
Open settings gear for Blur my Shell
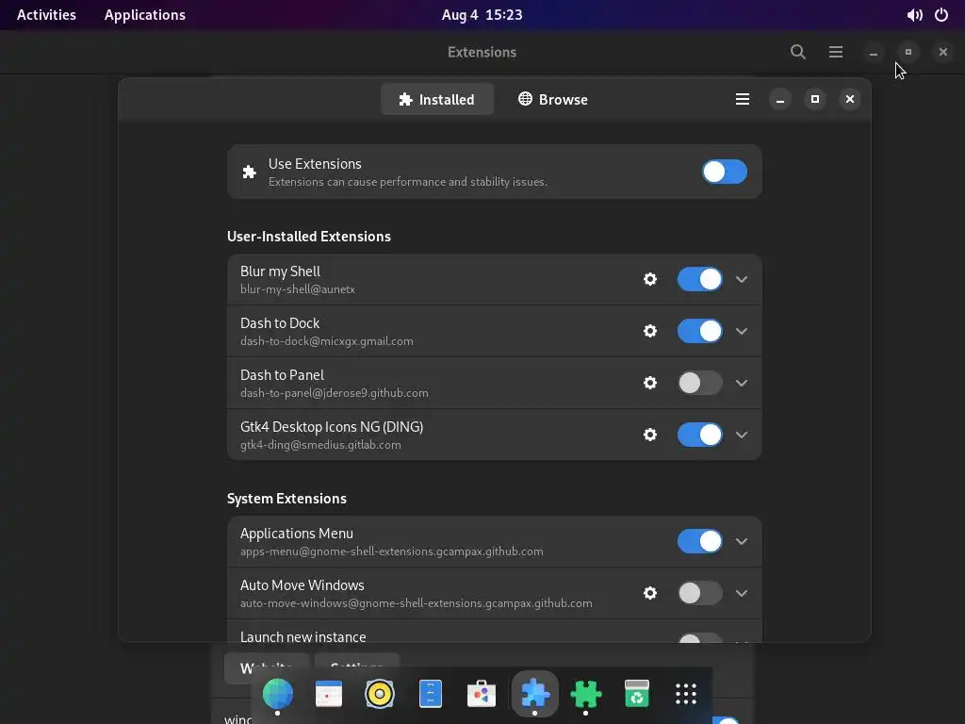pyautogui.click(x=650, y=279)
